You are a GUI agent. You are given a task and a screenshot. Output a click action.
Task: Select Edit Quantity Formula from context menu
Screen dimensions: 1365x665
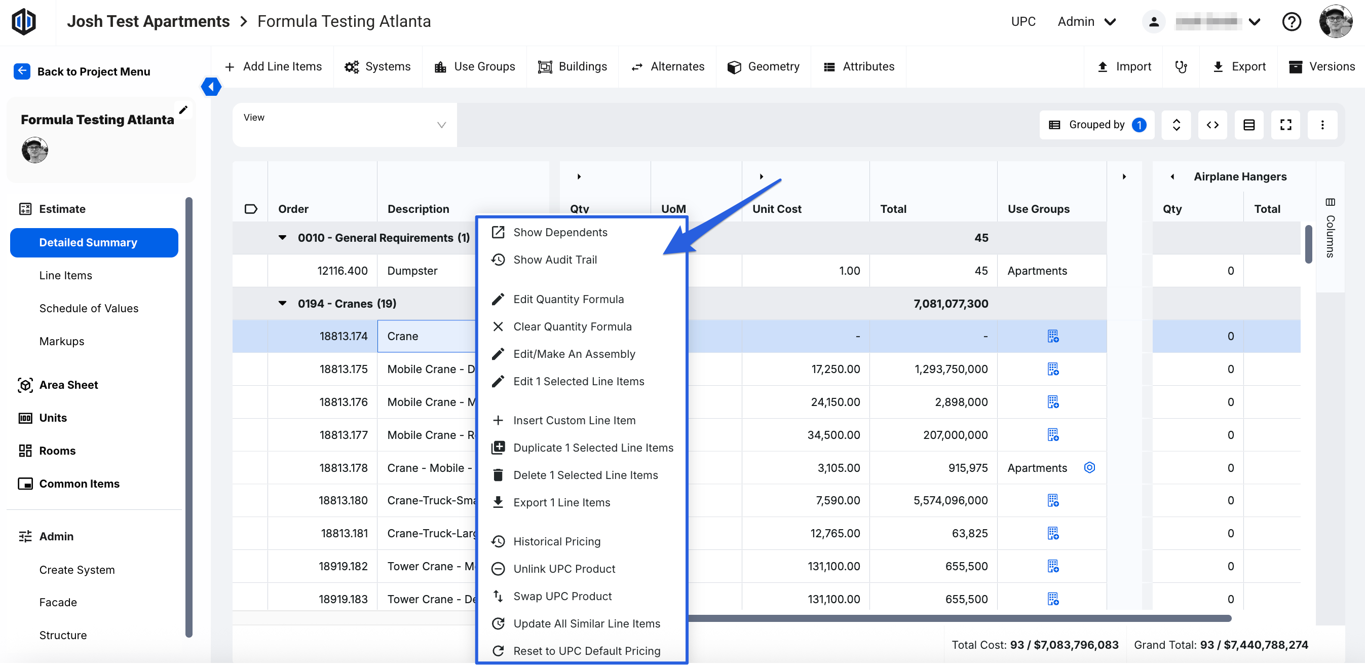(568, 300)
